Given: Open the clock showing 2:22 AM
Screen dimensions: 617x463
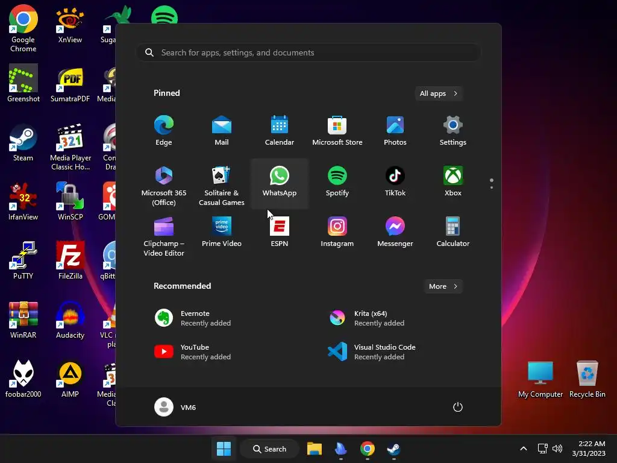Looking at the screenshot, I should point(589,449).
